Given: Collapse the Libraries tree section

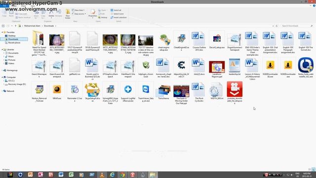Looking at the screenshot, I should (x=2, y=49).
